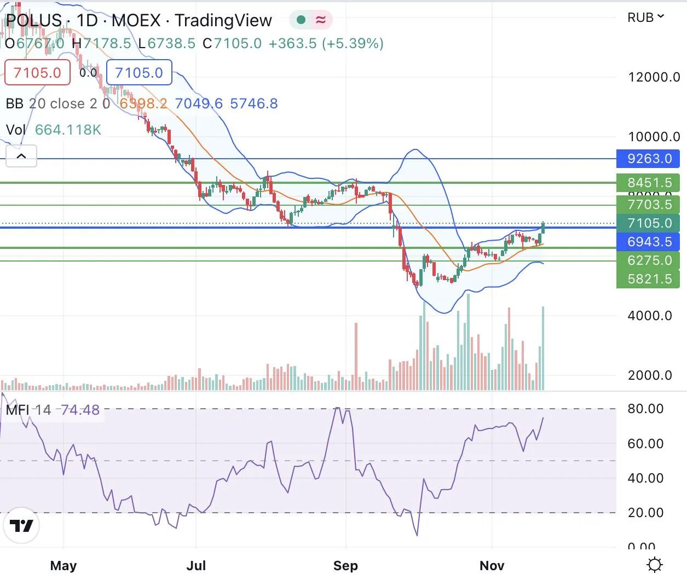
Task: Click the 7105.0 current price label
Action: [x=648, y=223]
